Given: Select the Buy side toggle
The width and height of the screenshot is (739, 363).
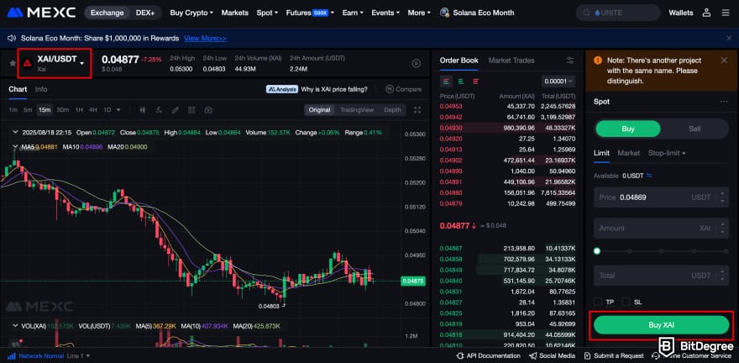Looking at the screenshot, I should coord(628,129).
